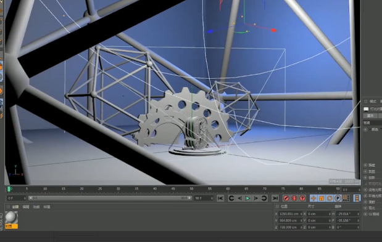Toggle the keyframe dot beside GI 照明
The width and height of the screenshot is (382, 242).
(x=365, y=214)
